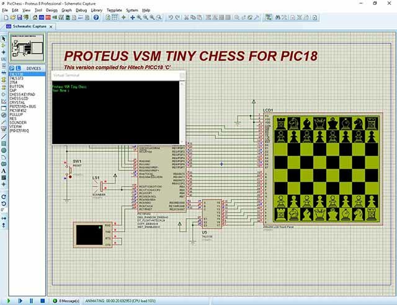
Task: Click the Zoom Out magnifier icon
Action: (146, 17)
